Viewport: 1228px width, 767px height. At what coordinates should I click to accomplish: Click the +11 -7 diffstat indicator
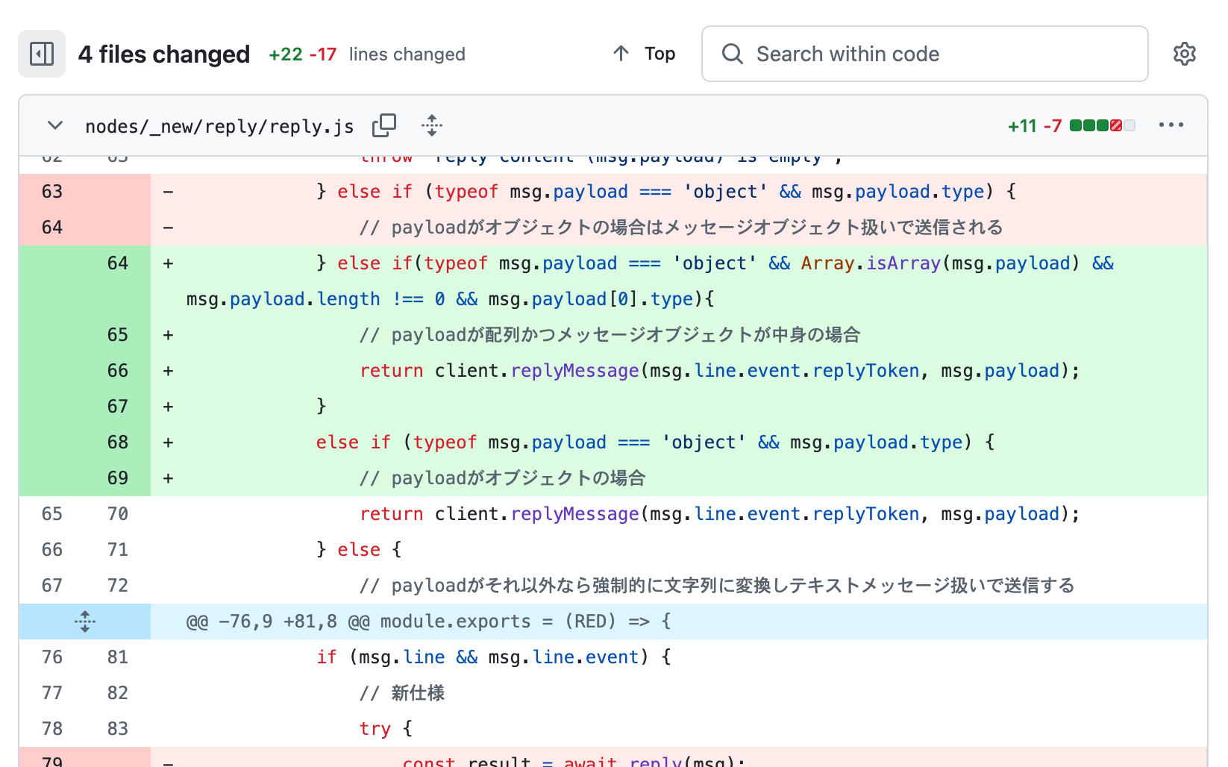[1071, 125]
